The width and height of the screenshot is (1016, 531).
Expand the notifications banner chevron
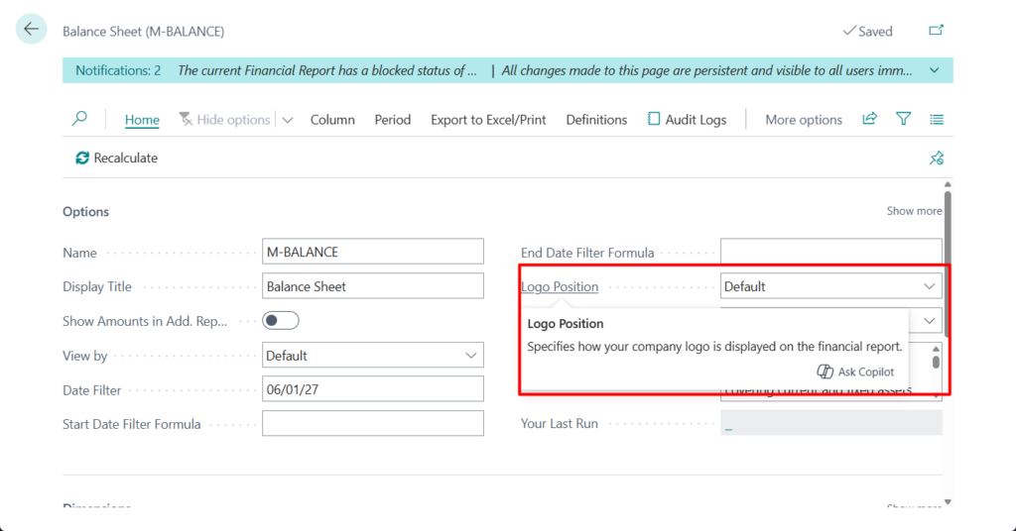(x=934, y=70)
